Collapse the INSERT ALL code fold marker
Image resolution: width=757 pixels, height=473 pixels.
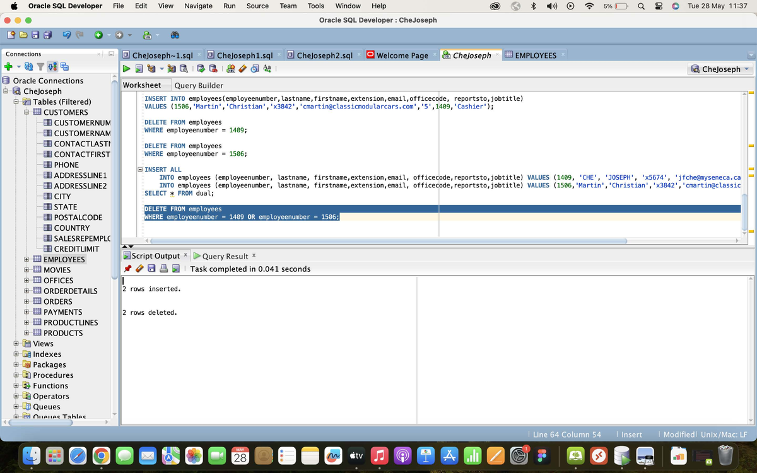coord(141,170)
